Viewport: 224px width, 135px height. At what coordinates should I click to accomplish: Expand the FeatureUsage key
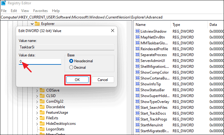point(37,113)
